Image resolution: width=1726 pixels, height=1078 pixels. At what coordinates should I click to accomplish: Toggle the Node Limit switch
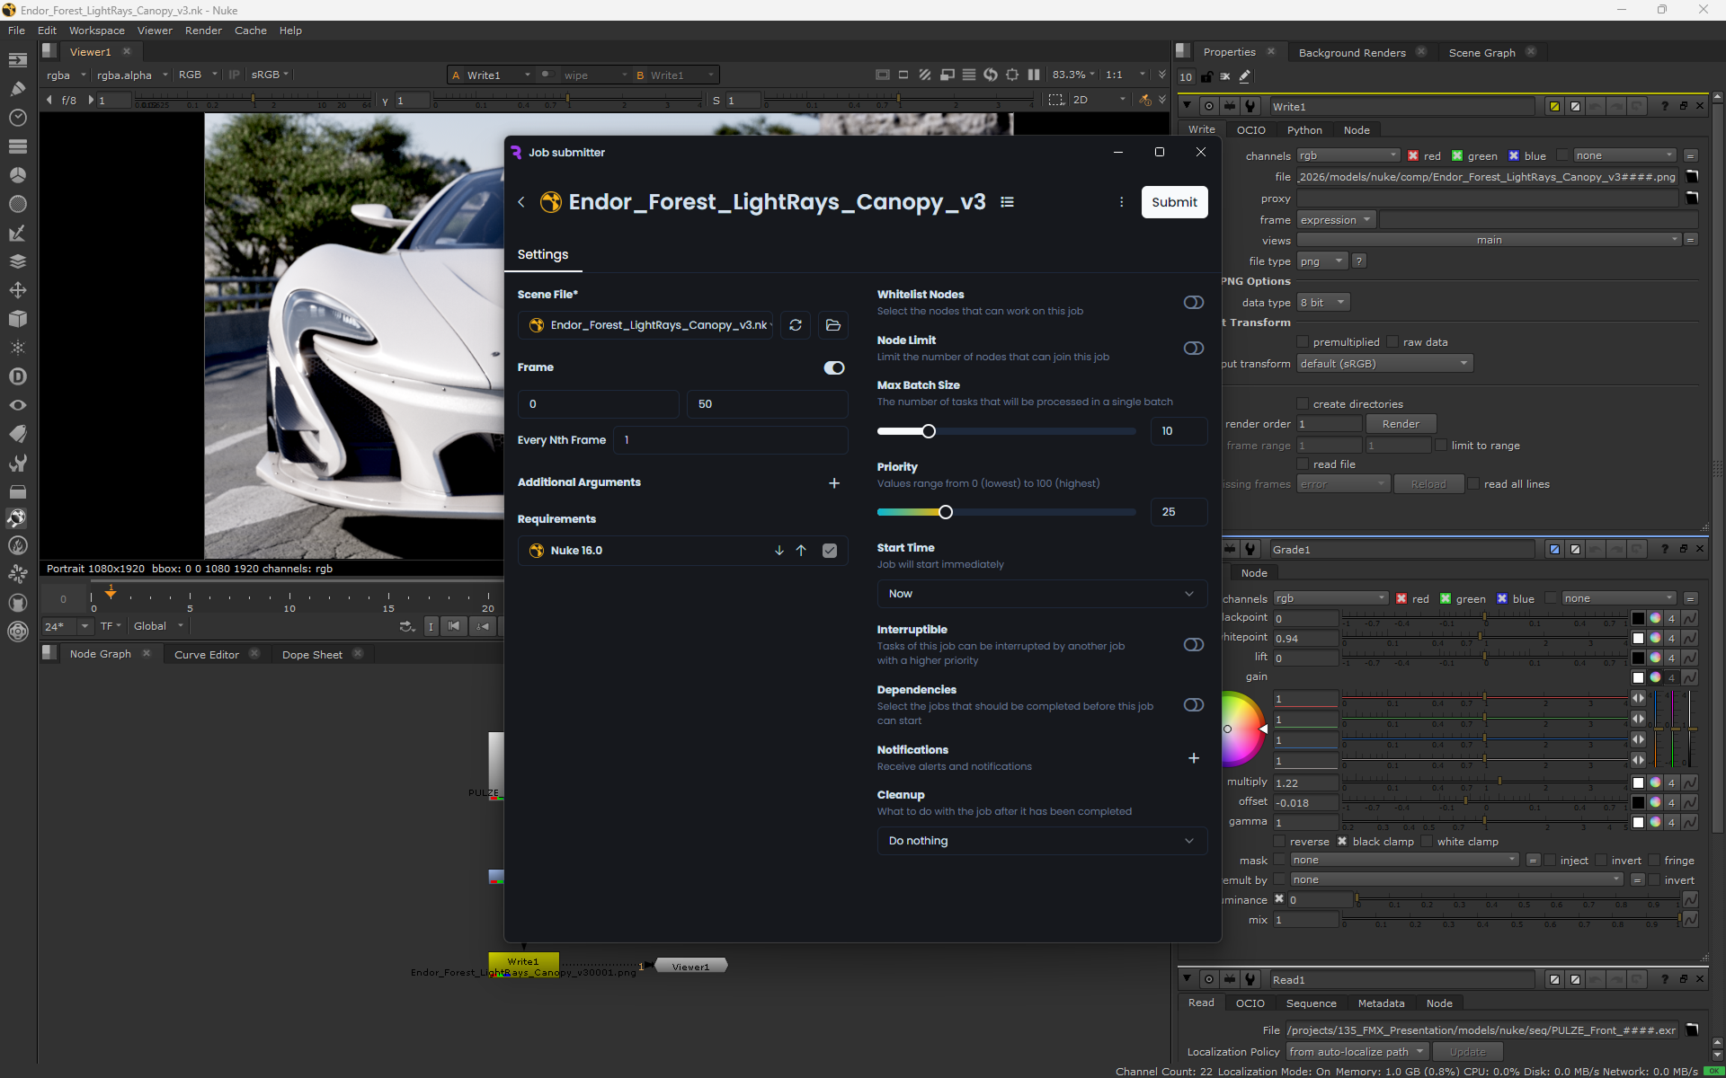coord(1193,348)
